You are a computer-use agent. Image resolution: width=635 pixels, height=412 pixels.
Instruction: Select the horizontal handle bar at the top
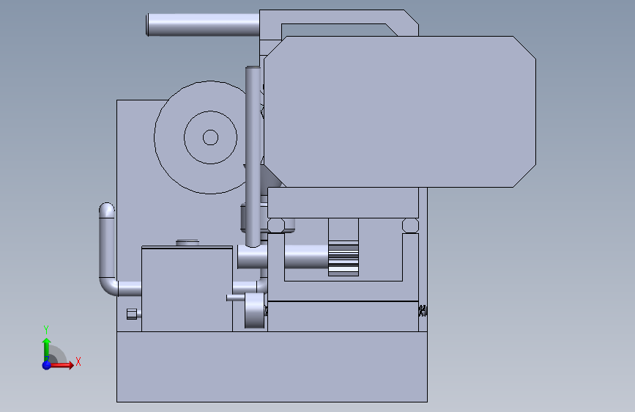coord(203,25)
